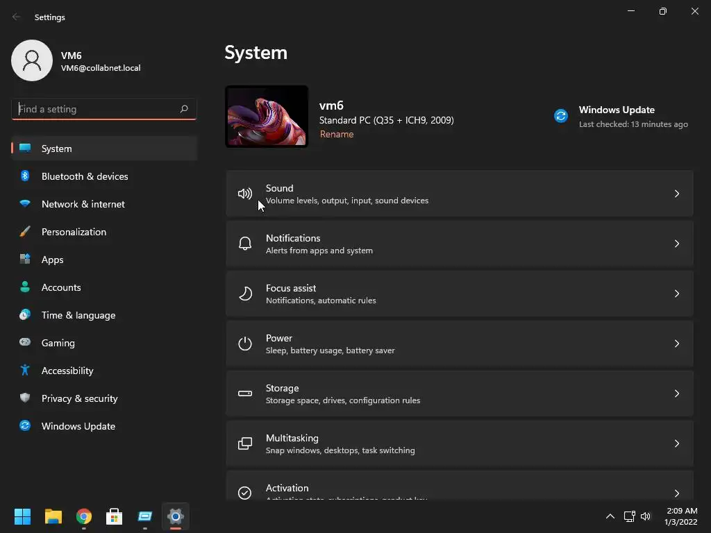Click the Notifications bell icon
Viewport: 711px width, 533px height.
(x=245, y=244)
